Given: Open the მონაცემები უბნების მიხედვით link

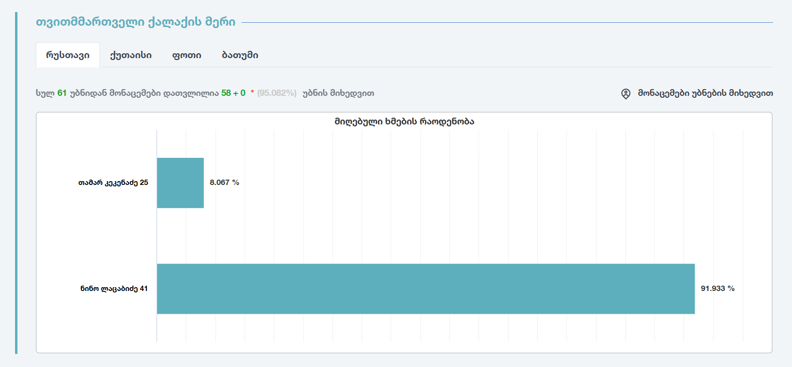Looking at the screenshot, I should (705, 93).
